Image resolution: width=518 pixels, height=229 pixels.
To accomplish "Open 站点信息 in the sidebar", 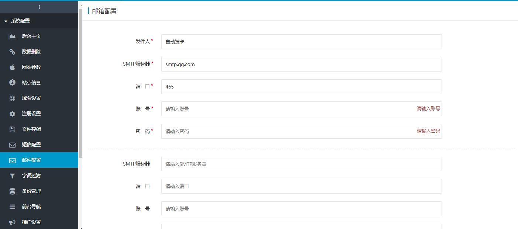I will (x=39, y=83).
